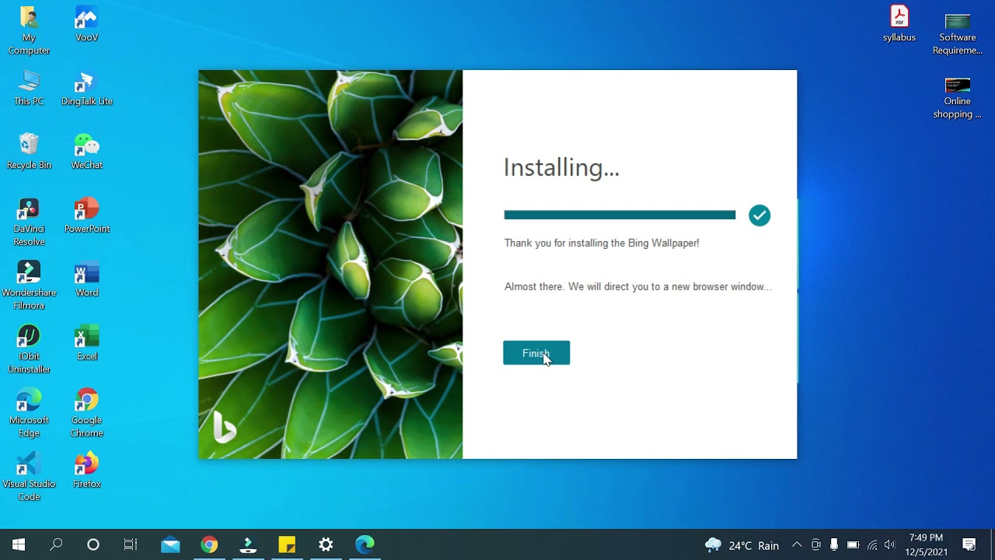
Task: Expand hidden system tray icons
Action: pos(797,544)
